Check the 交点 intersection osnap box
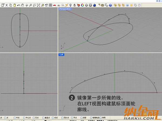The image size is (162, 121). pyautogui.click(x=34, y=118)
